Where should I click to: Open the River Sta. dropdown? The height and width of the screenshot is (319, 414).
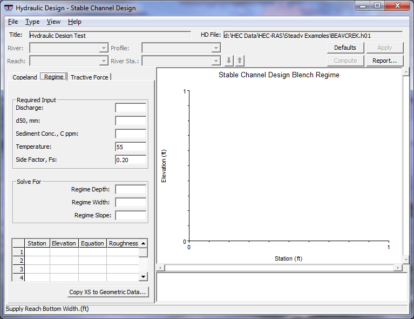click(216, 61)
